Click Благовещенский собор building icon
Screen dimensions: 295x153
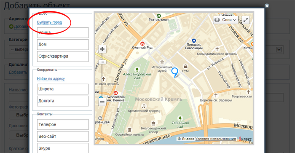pyautogui.click(x=153, y=123)
